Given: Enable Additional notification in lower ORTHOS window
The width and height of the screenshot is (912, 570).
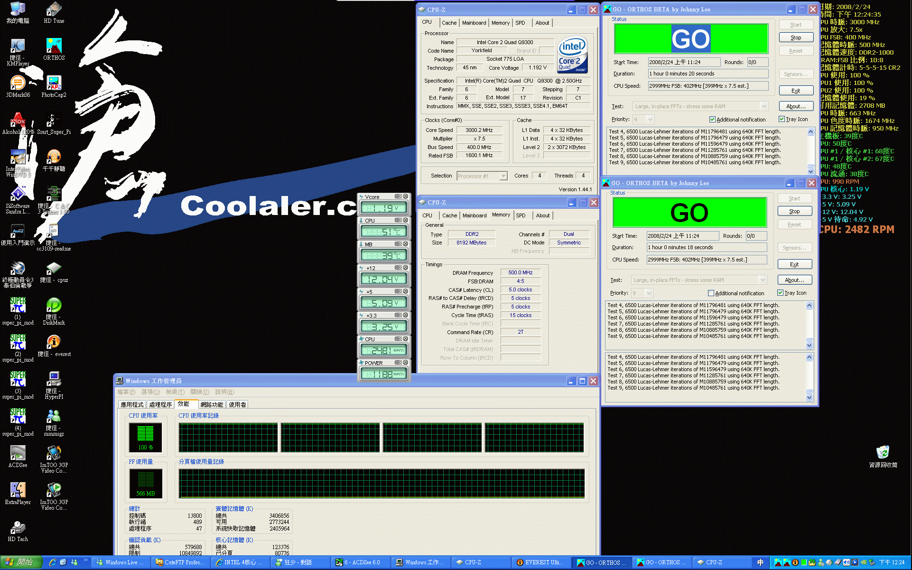Looking at the screenshot, I should tap(711, 293).
